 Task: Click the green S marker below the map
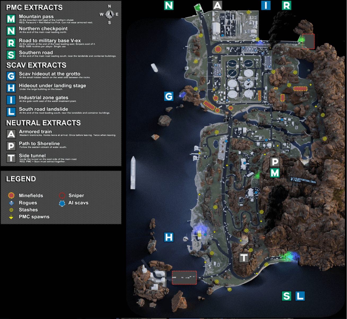click(286, 296)
